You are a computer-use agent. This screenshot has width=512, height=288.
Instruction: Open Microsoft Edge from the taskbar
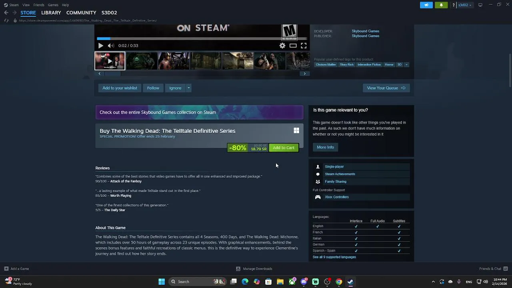(x=245, y=282)
